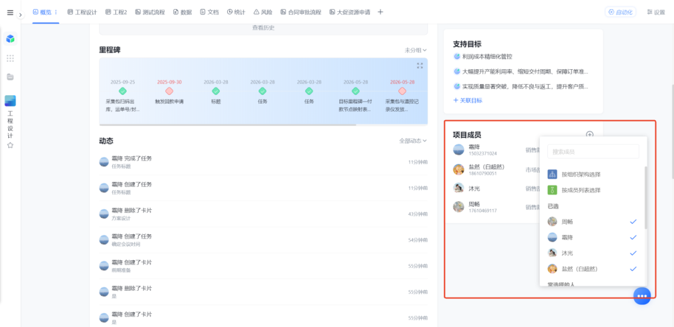Screen dimensions: 674x327
Task: Click the blue cube app icon in sidebar
Action: pos(11,39)
